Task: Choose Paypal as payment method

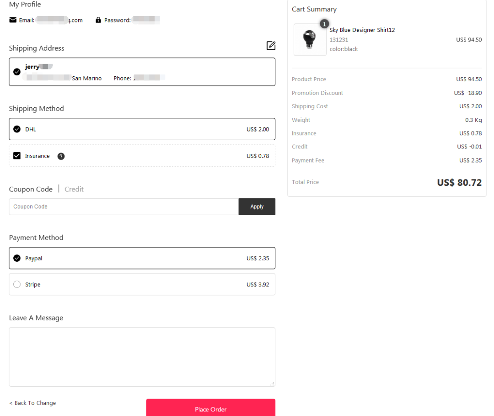Action: pyautogui.click(x=142, y=258)
